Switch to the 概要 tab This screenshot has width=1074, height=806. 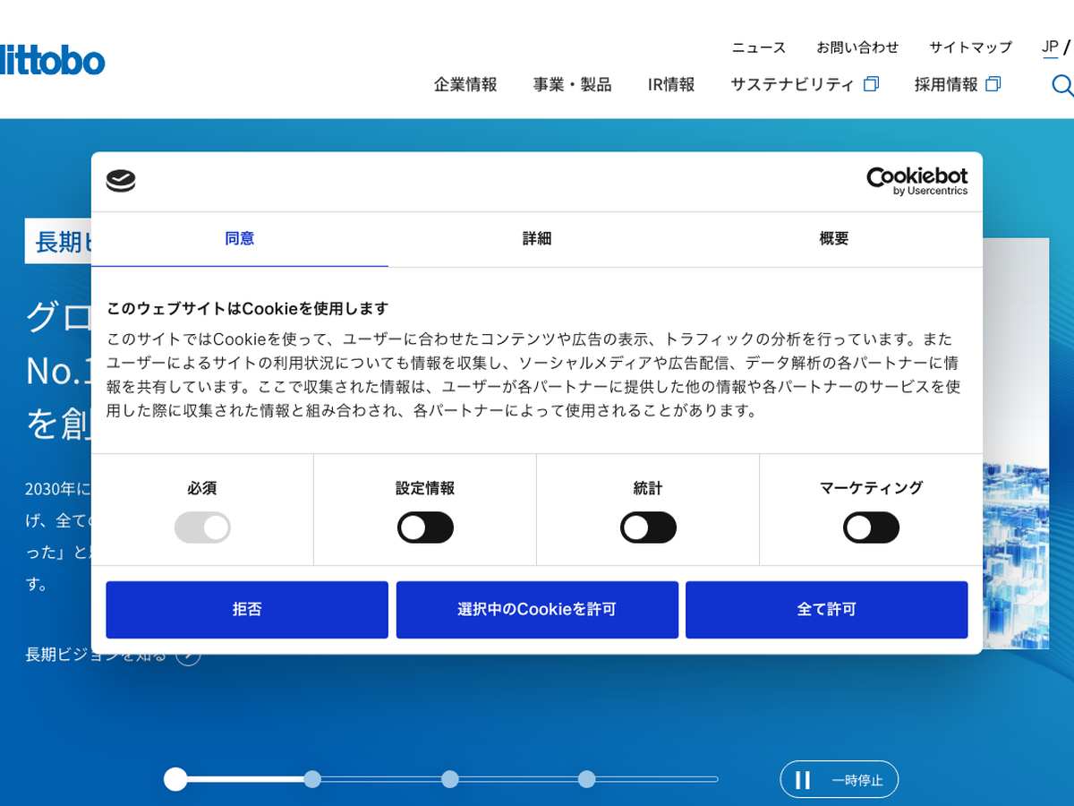(833, 239)
